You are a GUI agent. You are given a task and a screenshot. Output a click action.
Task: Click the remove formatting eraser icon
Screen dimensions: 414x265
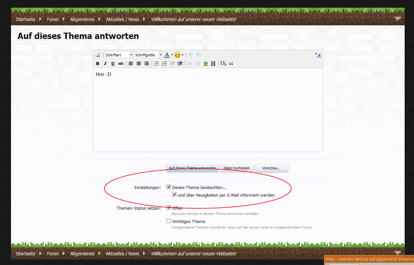point(98,55)
